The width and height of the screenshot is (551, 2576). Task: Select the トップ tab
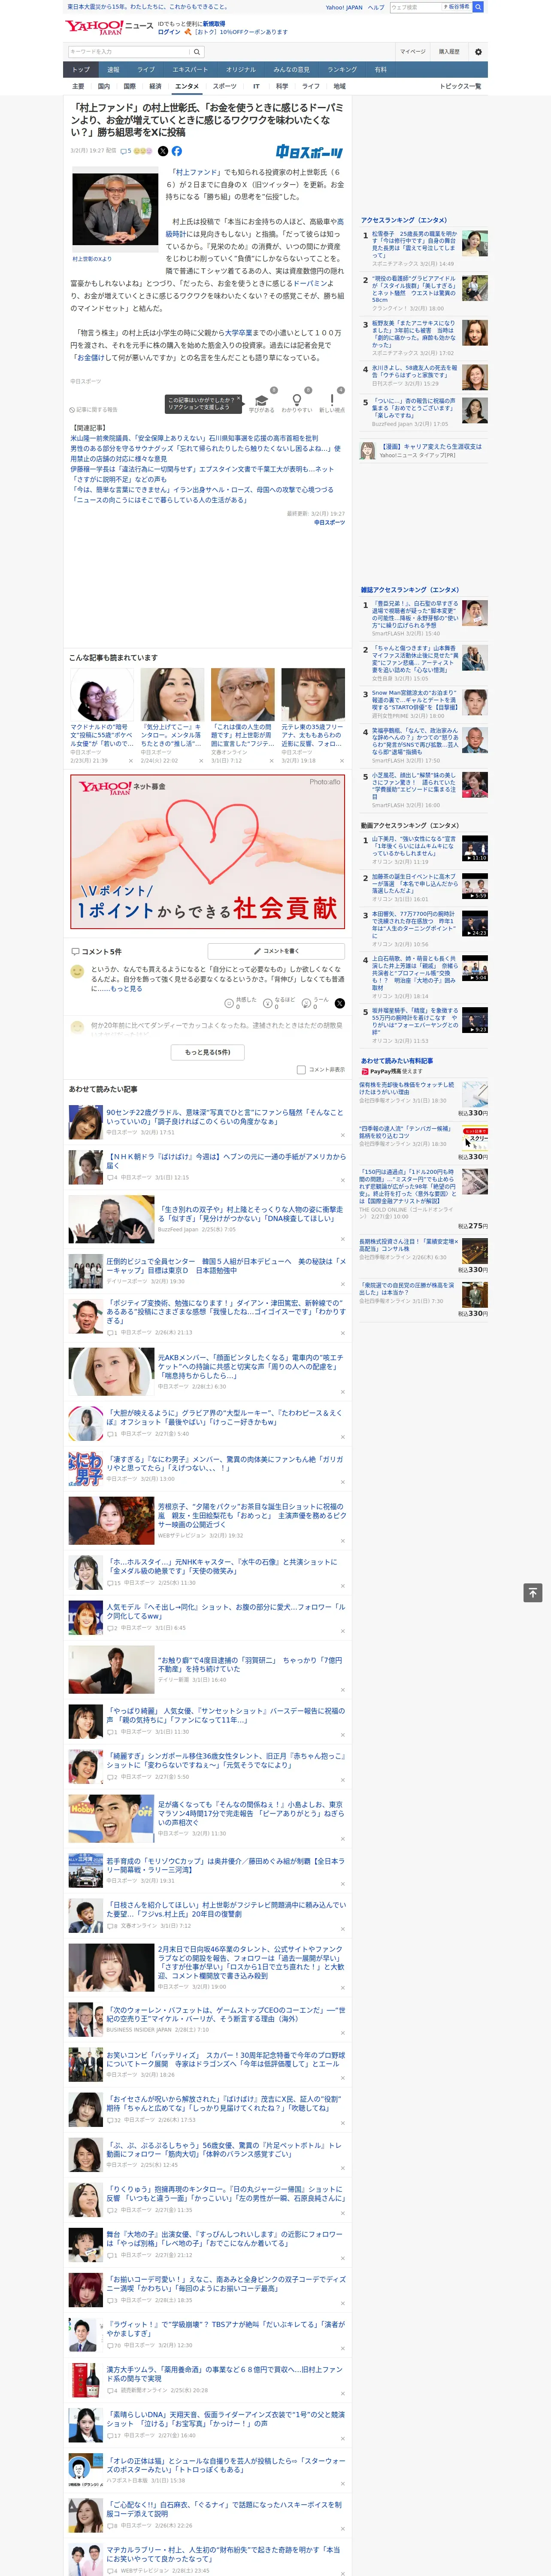[x=81, y=70]
